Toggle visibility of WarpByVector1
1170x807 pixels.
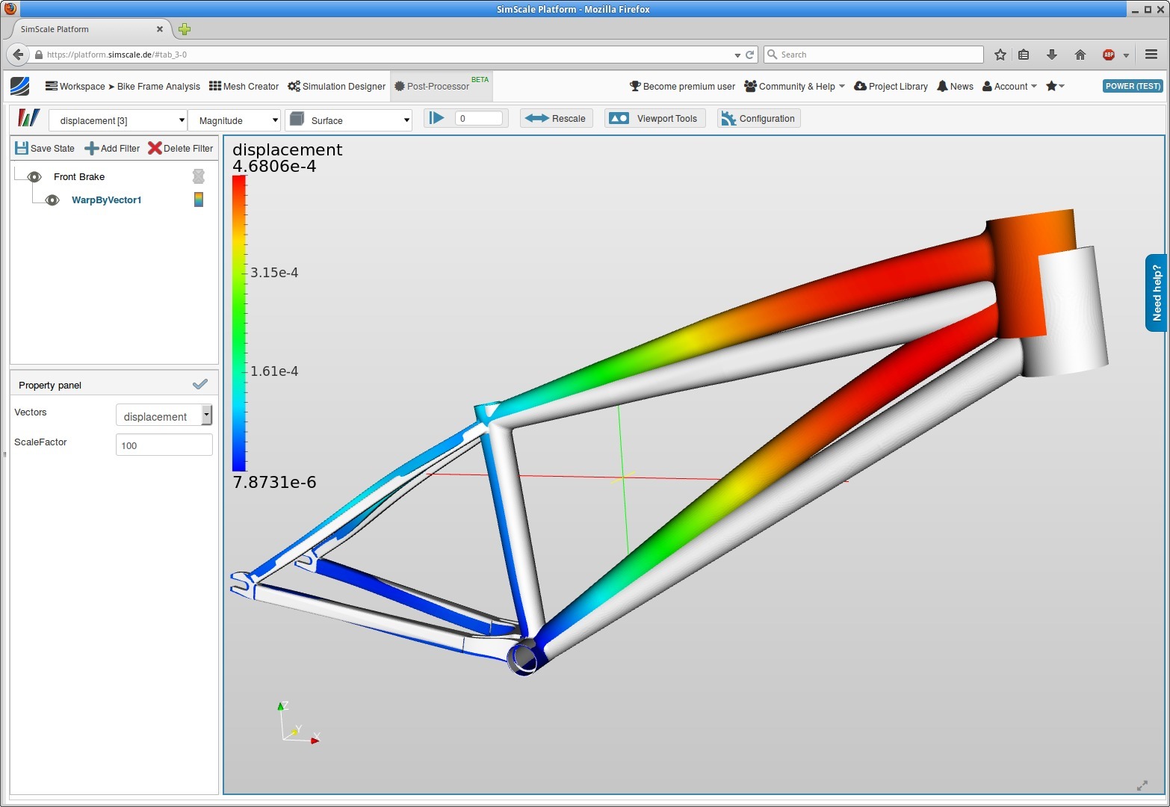click(x=52, y=200)
